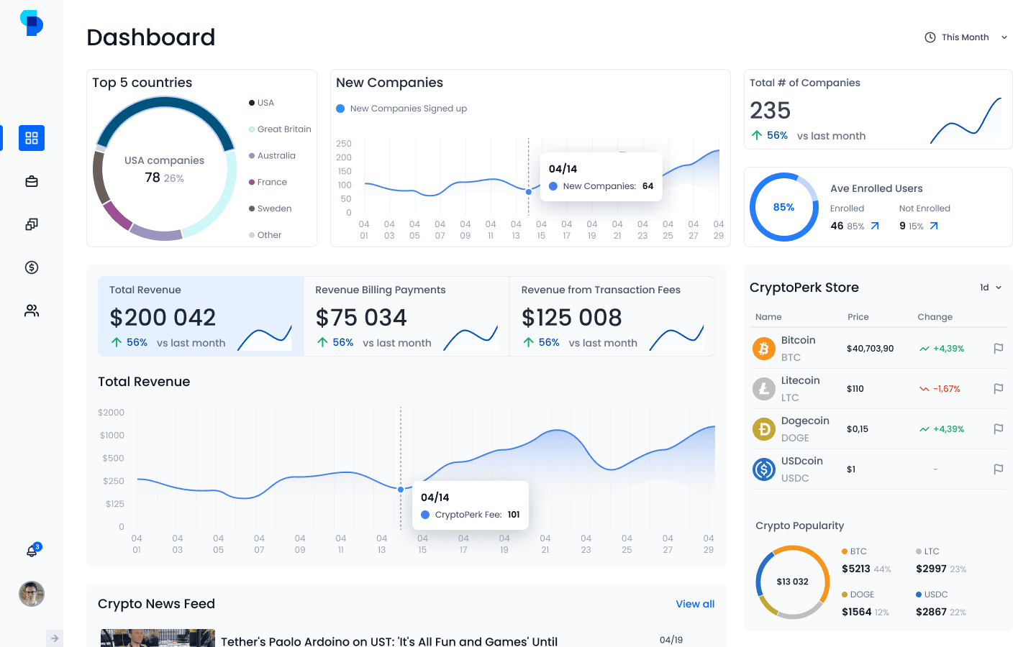Open the 1d range dropdown in CryptoPerk Store
Image resolution: width=1036 pixels, height=647 pixels.
(991, 288)
